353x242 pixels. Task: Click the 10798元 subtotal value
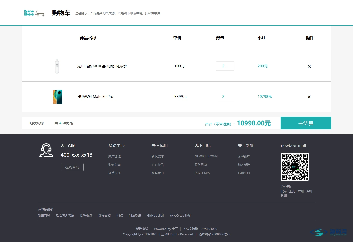265,97
